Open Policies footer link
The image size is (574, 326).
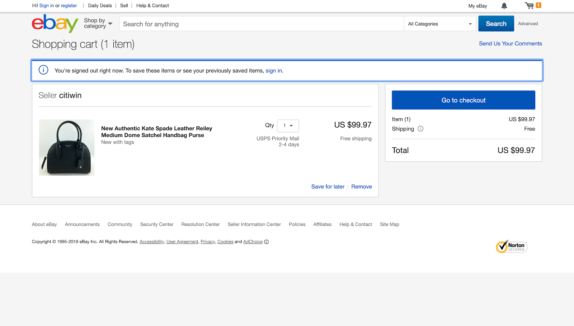click(297, 225)
